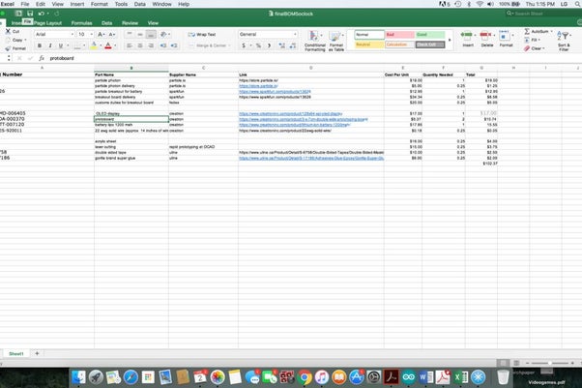Click the Save icon in title bar
The height and width of the screenshot is (388, 582).
(30, 14)
